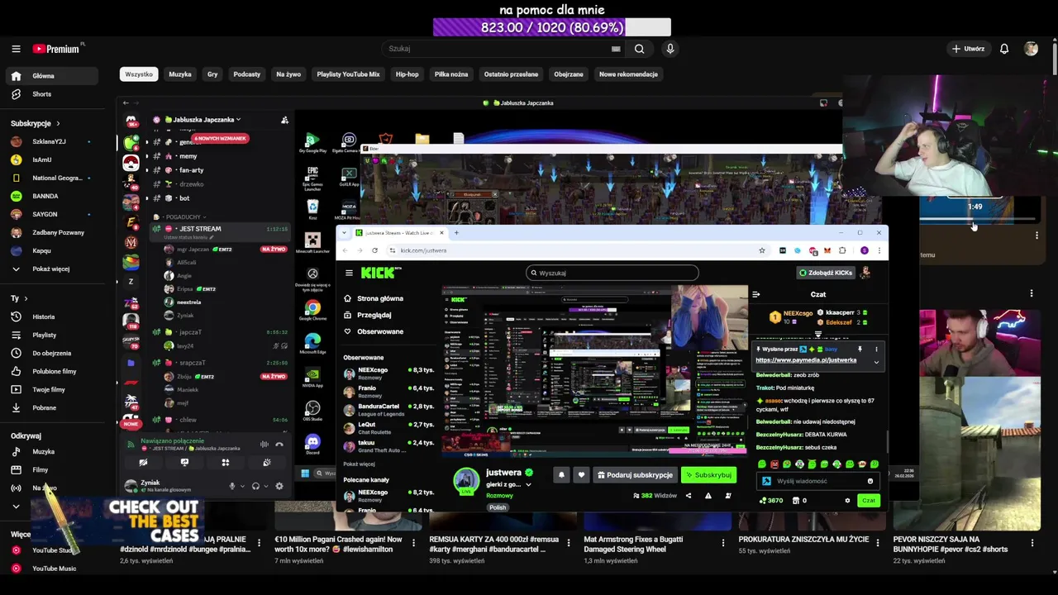The image size is (1058, 595).
Task: Open the YouTube hamburger guide menu
Action: point(16,49)
